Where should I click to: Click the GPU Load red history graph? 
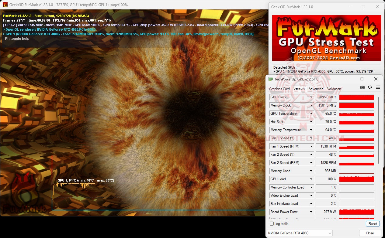click(356, 179)
